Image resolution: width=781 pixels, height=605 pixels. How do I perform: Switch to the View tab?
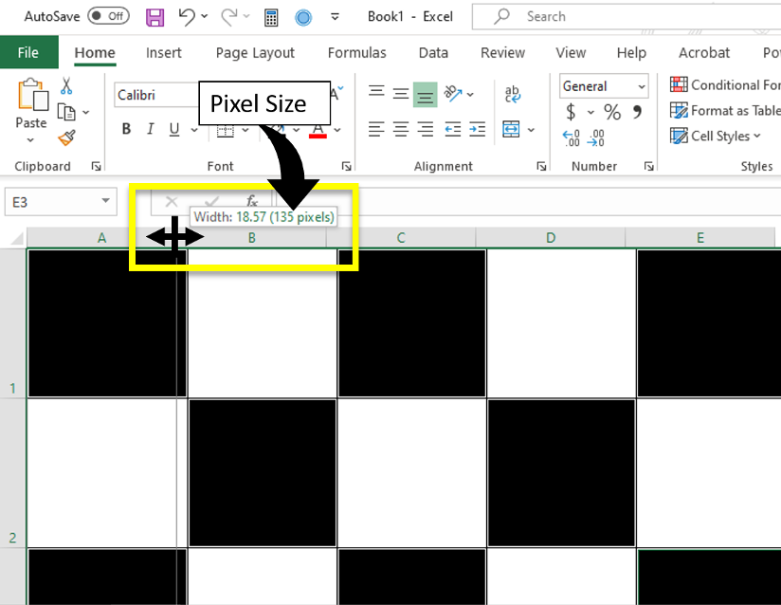point(571,53)
